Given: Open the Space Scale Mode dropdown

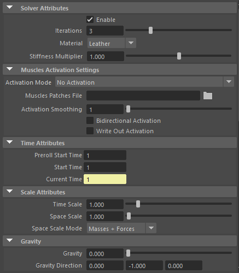Looking at the screenshot, I should tap(121, 228).
